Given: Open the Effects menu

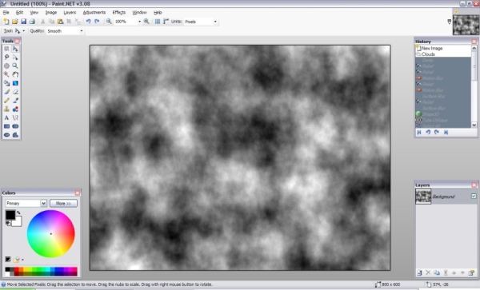Looking at the screenshot, I should tap(119, 13).
